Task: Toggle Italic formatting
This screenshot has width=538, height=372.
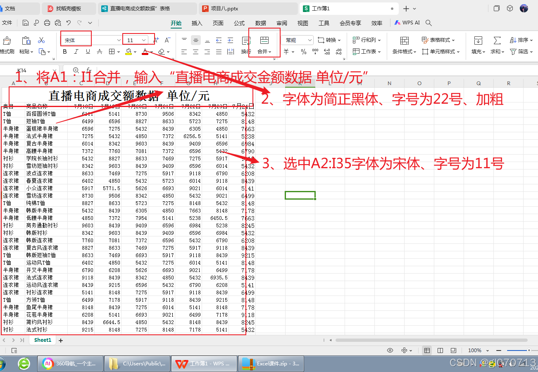Action: (x=76, y=52)
